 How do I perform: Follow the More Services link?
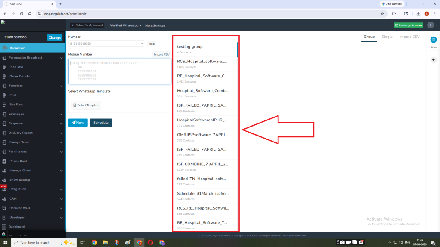155,25
